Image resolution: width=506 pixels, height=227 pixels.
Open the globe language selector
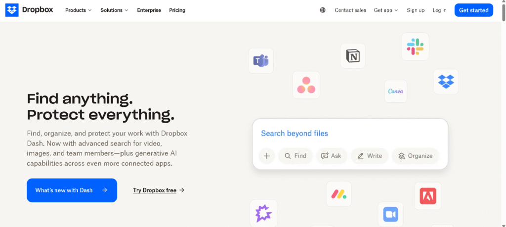[x=323, y=10]
